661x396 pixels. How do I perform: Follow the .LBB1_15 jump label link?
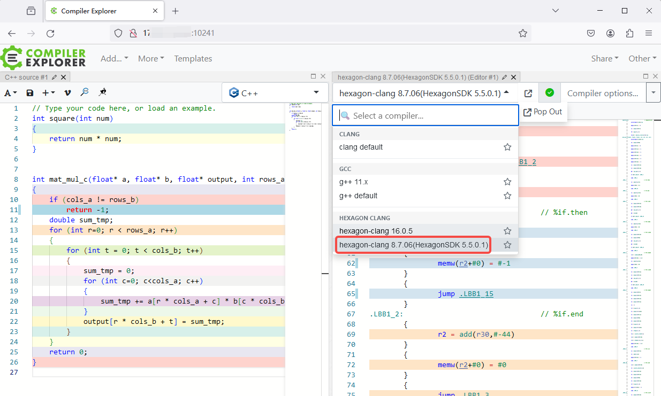point(476,293)
